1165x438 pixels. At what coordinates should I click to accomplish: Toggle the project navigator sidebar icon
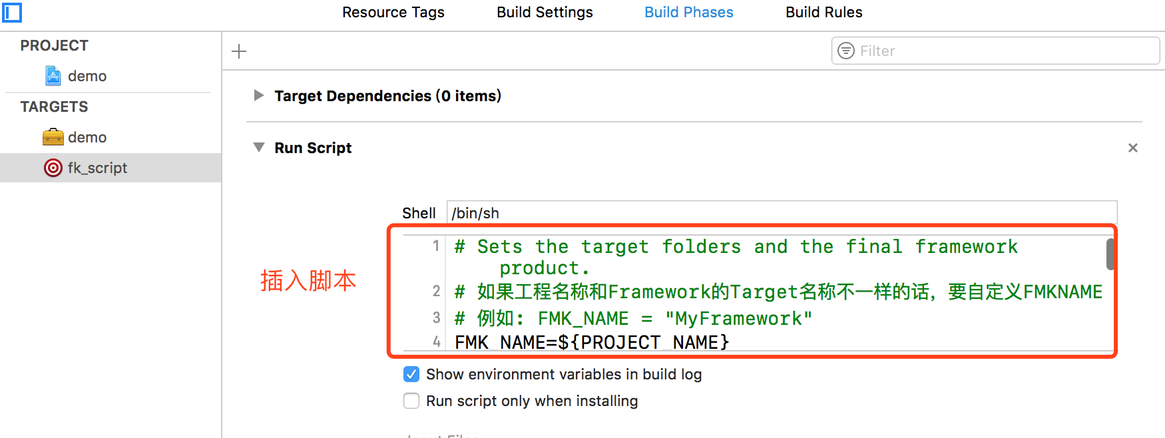pos(12,12)
